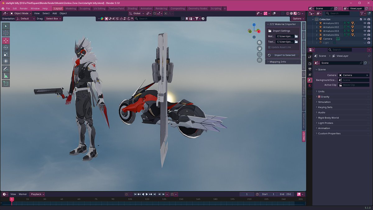Open the Add menu in viewport header
Screen dimensions: 373x210
pyautogui.click(x=55, y=14)
